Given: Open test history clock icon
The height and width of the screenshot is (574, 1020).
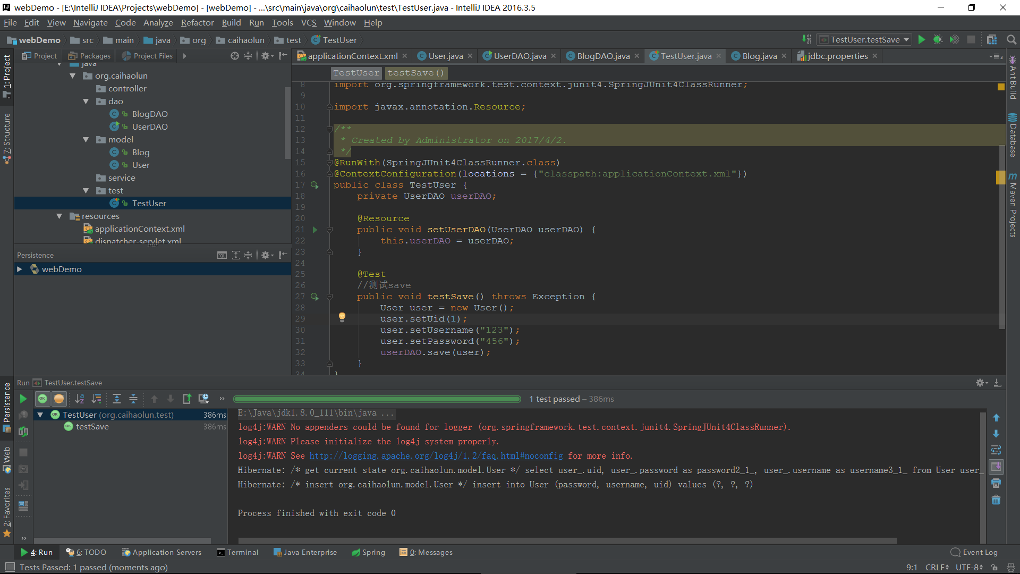Looking at the screenshot, I should pos(203,399).
